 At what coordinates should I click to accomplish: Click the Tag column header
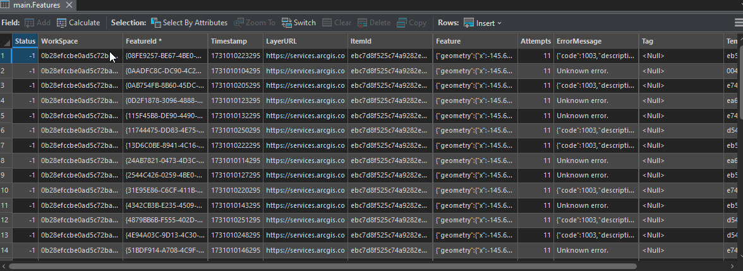(x=681, y=41)
